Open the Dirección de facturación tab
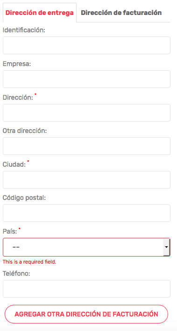This screenshot has height=331, width=177. pos(121,13)
